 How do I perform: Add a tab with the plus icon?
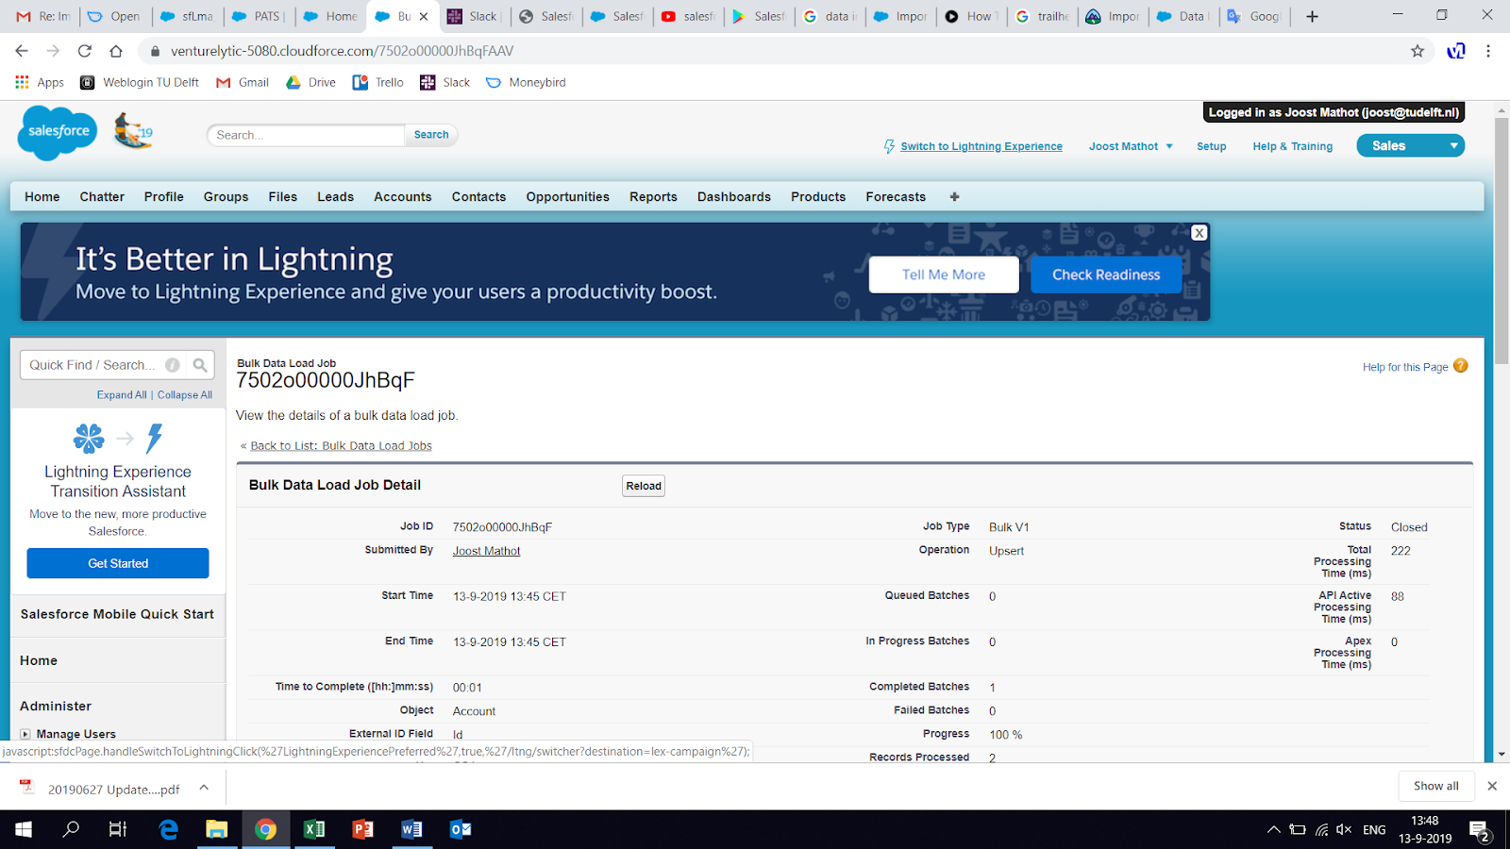[954, 197]
